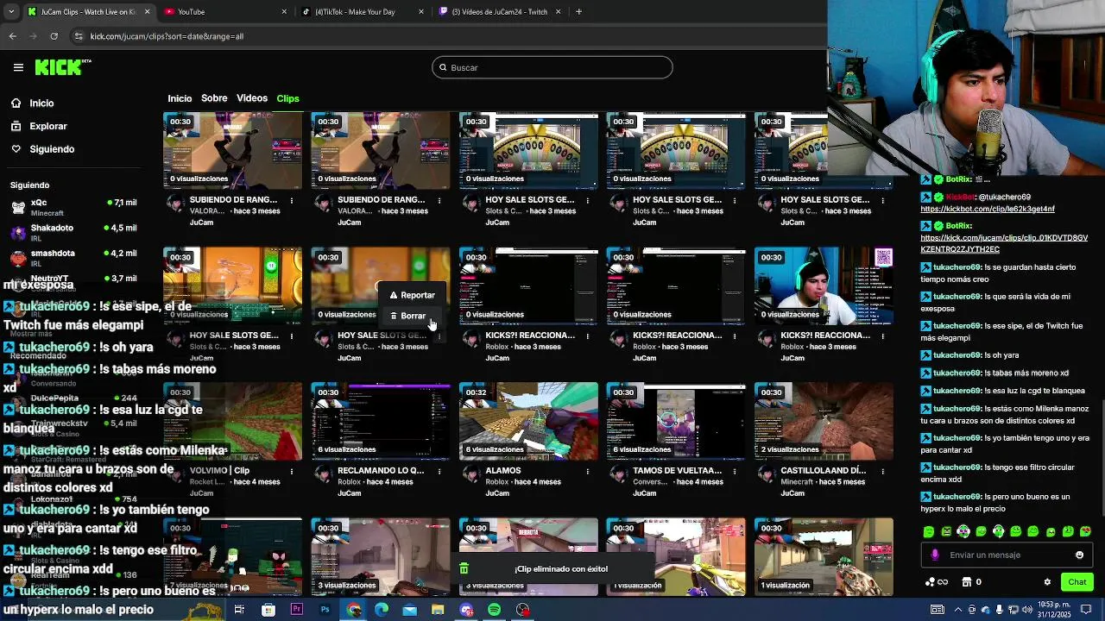
Task: Click the browser address bar URL
Action: (x=167, y=36)
